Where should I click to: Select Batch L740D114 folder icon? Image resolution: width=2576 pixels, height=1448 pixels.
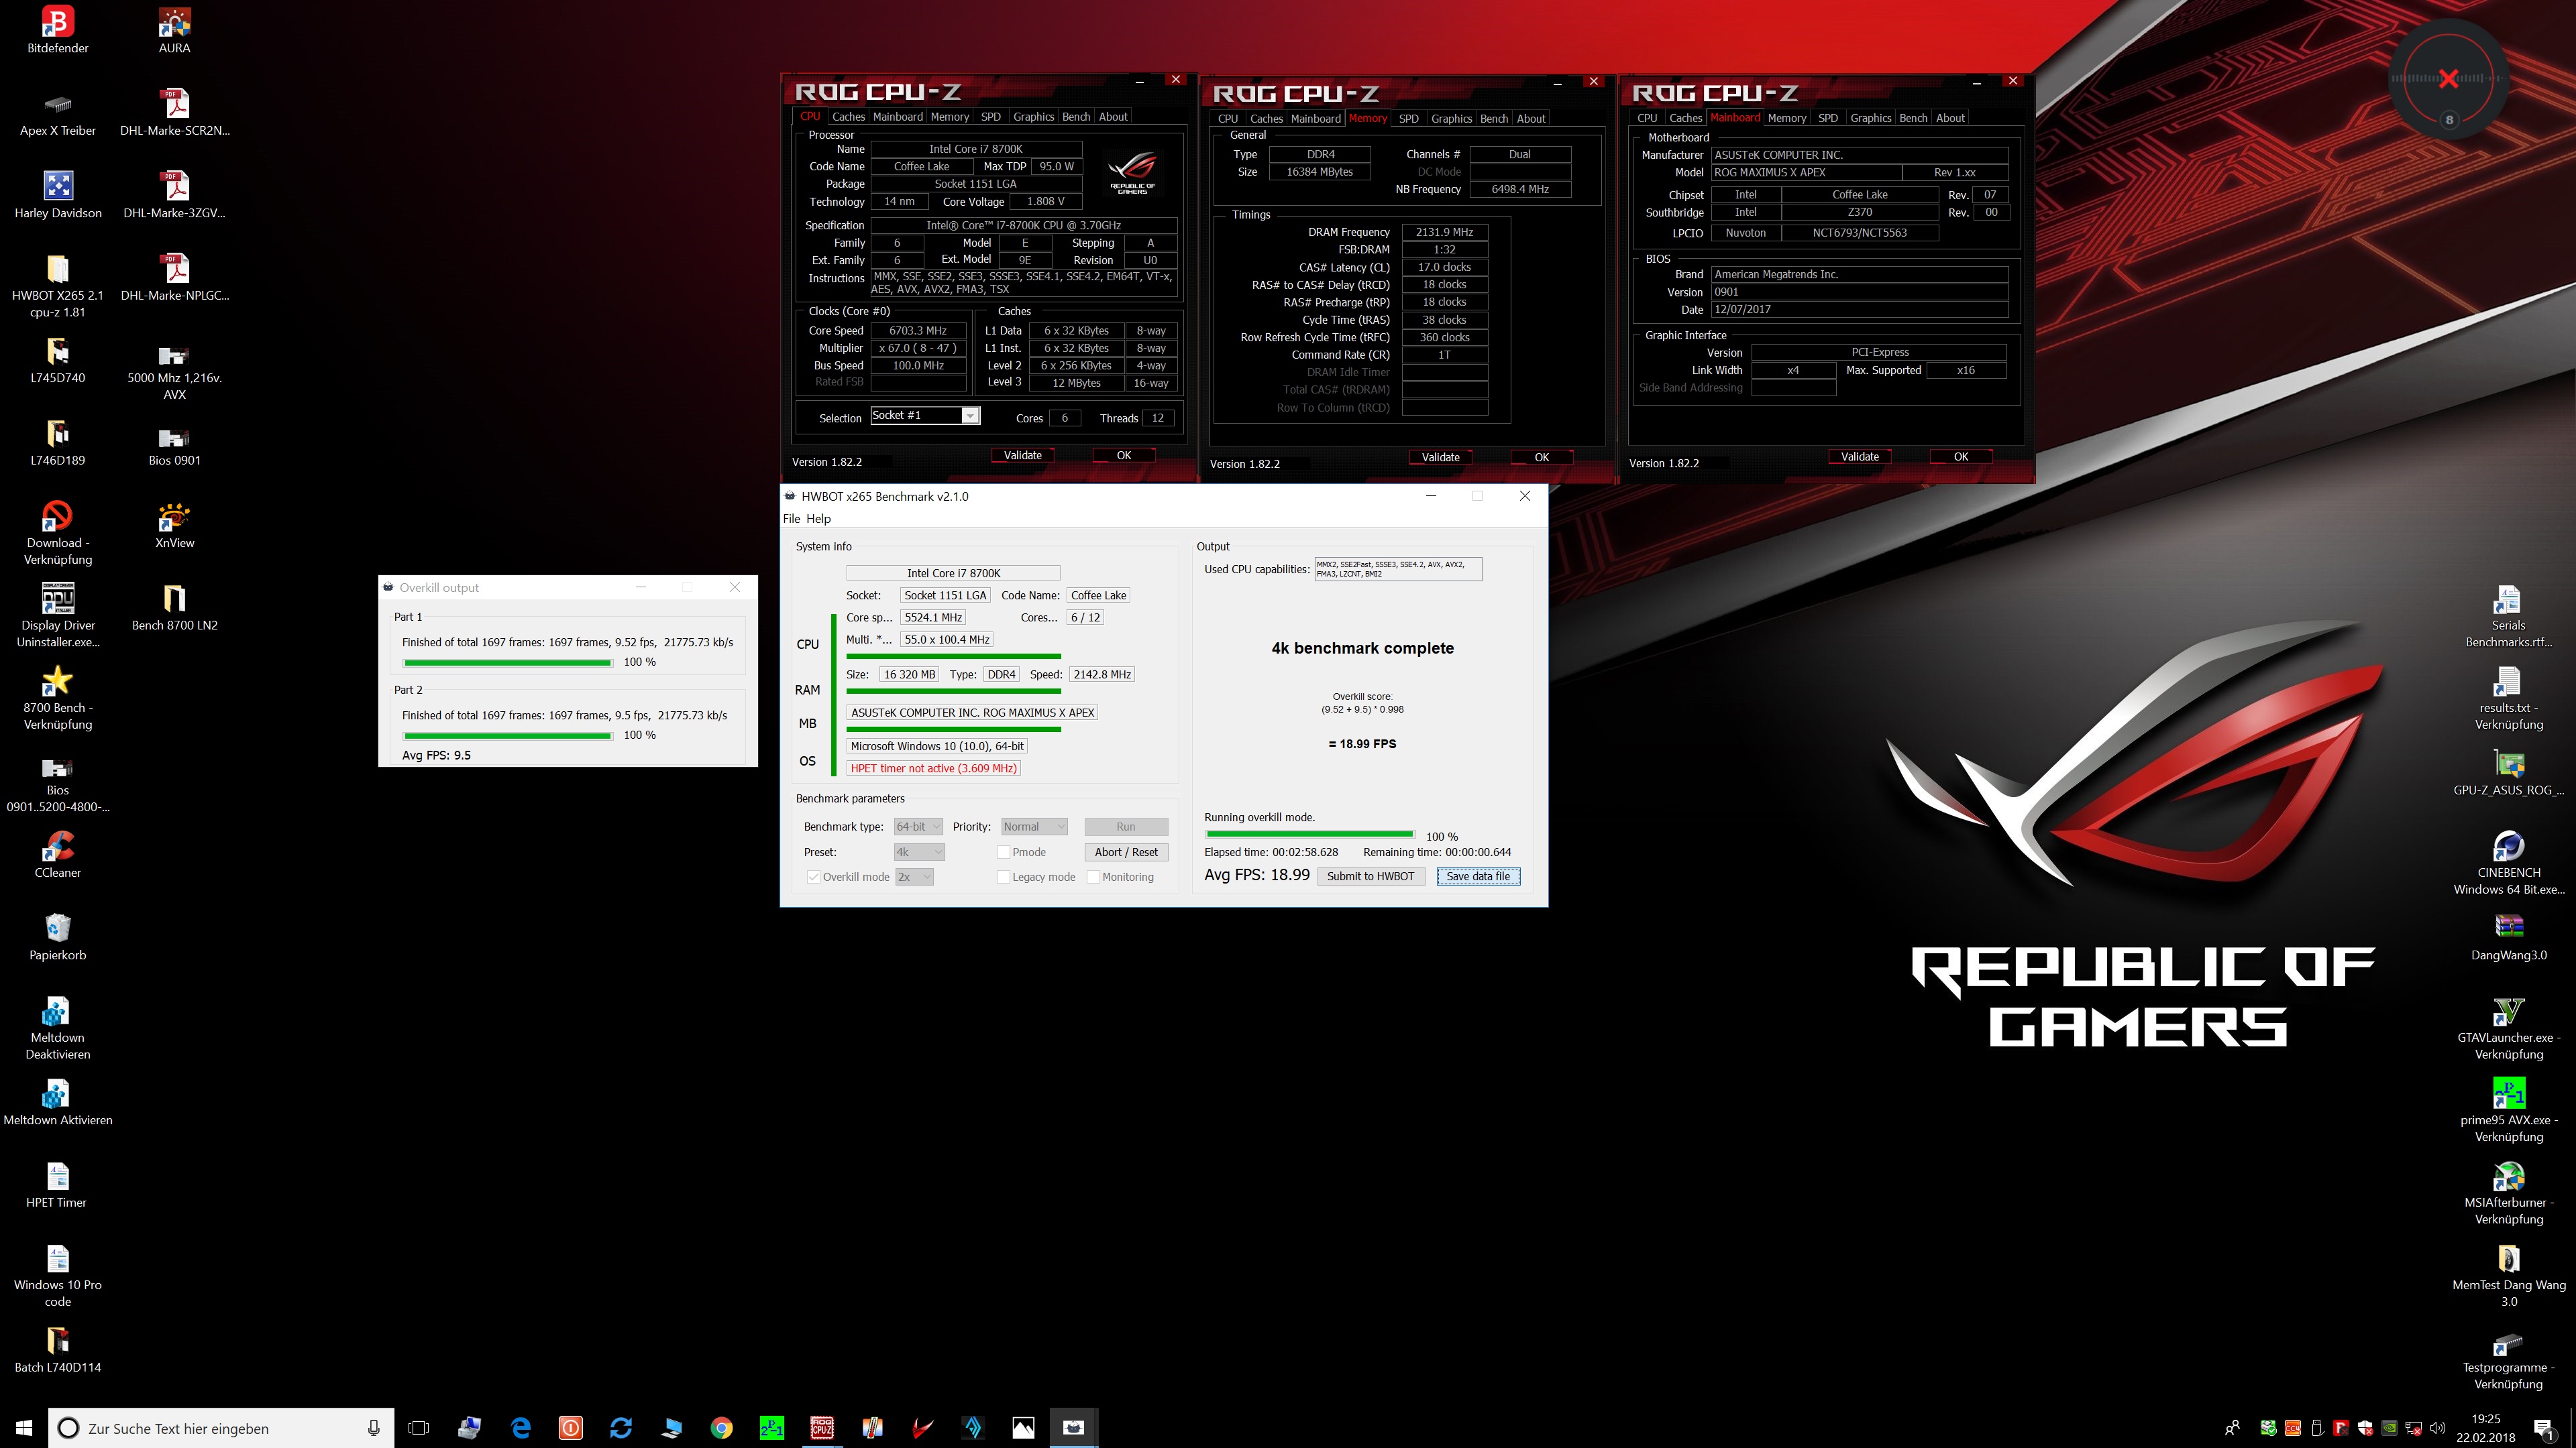(57, 1349)
